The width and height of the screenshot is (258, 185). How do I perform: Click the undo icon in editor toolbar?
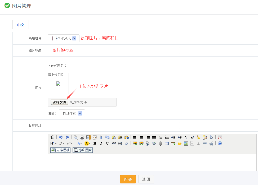click(x=61, y=137)
